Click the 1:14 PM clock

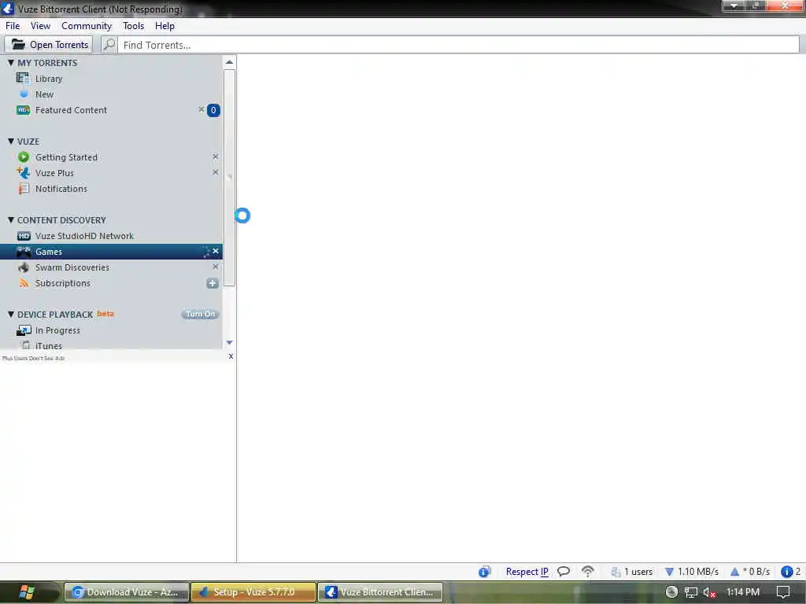point(743,592)
